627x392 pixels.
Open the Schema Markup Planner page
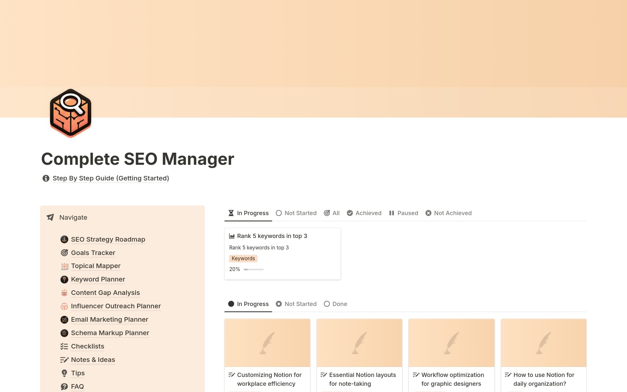click(110, 333)
